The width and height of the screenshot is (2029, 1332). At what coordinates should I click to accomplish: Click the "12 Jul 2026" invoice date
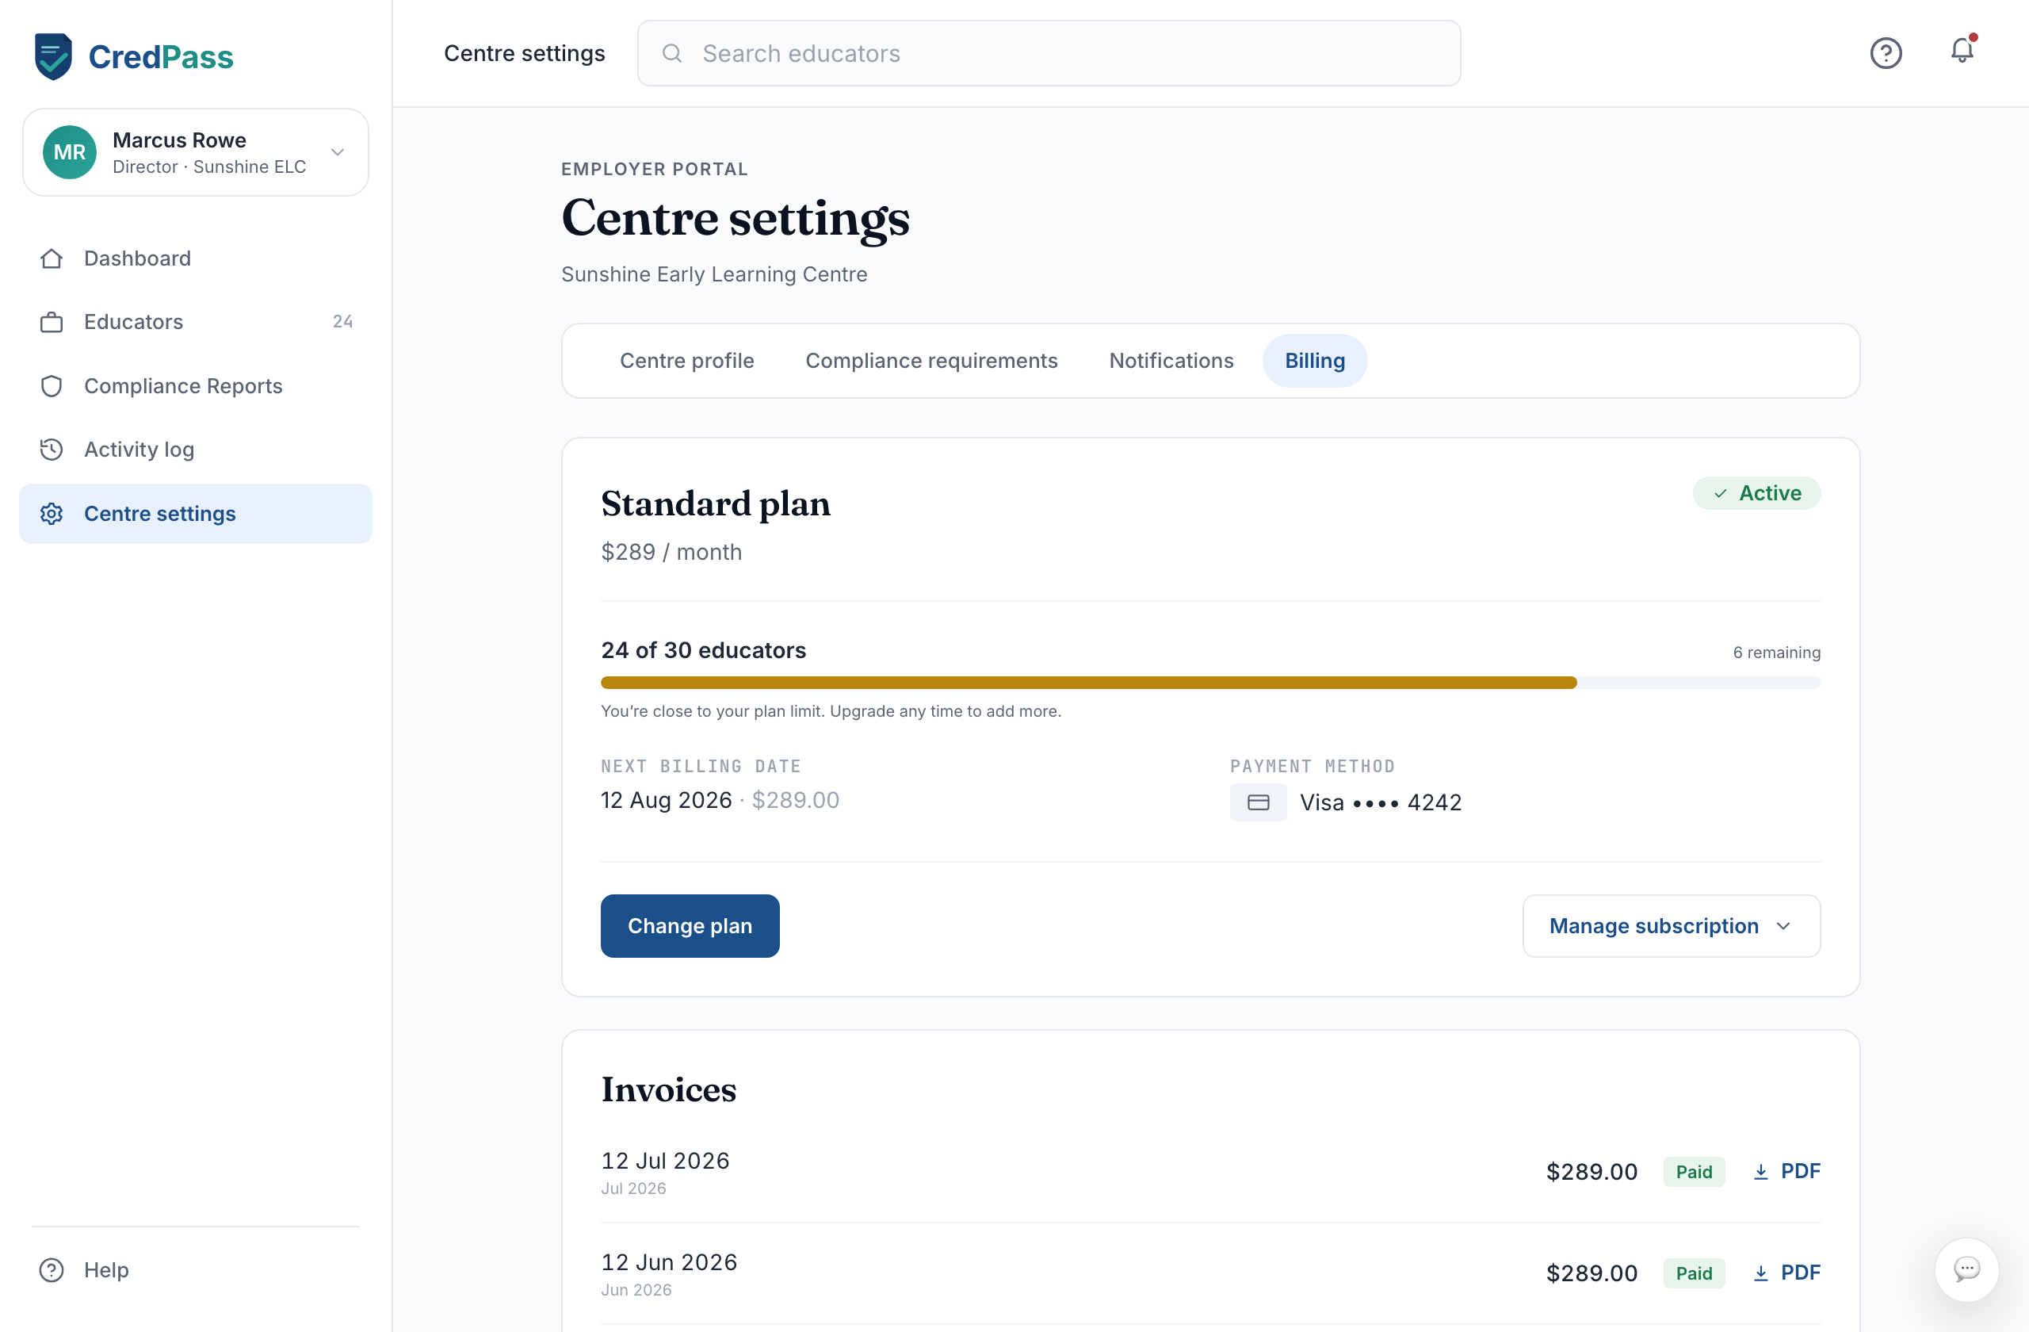(x=665, y=1161)
